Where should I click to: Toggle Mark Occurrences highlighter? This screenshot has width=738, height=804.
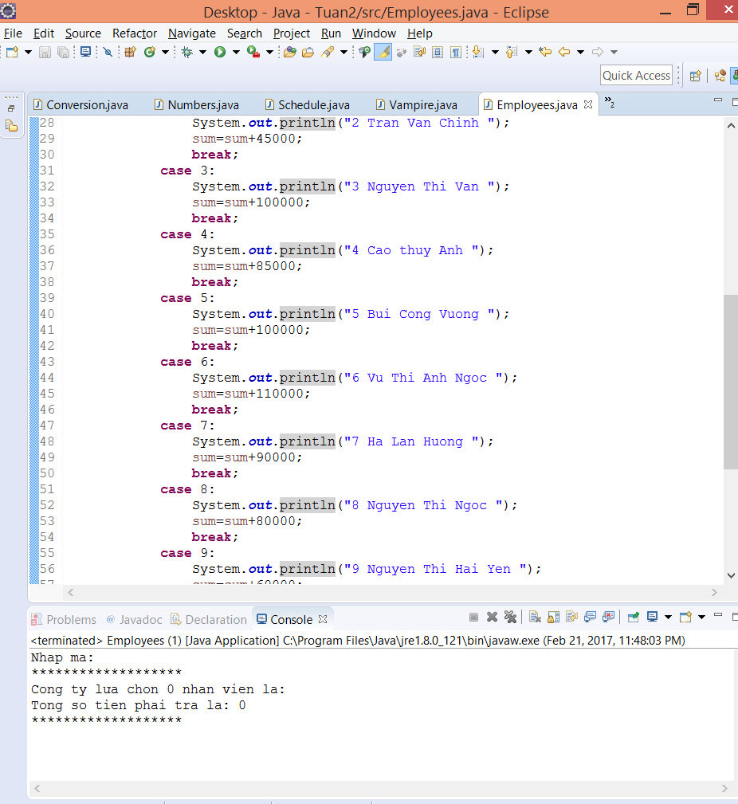pos(383,52)
